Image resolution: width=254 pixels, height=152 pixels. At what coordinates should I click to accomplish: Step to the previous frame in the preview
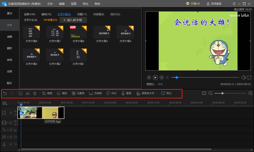[x=149, y=78]
